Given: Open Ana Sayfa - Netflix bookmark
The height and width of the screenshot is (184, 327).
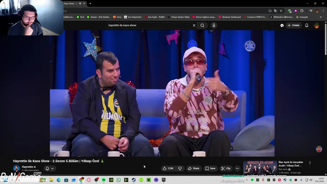Looking at the screenshot, I should pos(155,17).
